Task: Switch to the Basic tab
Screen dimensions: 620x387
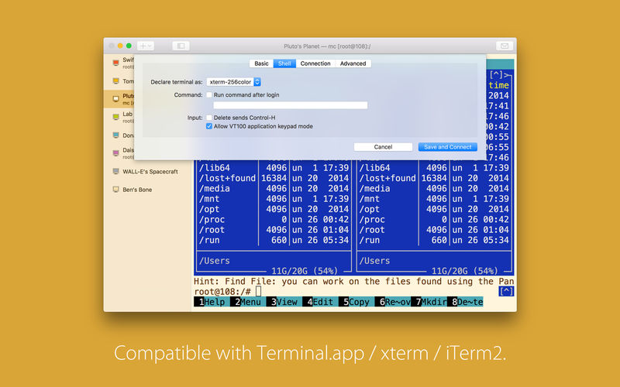Action: (261, 63)
